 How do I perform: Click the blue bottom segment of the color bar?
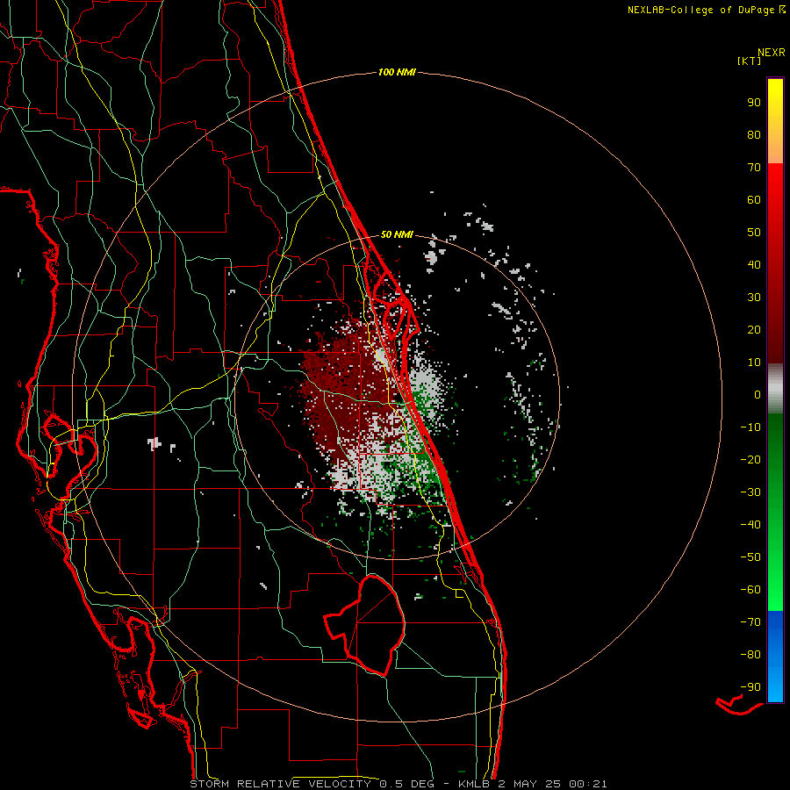(775, 657)
